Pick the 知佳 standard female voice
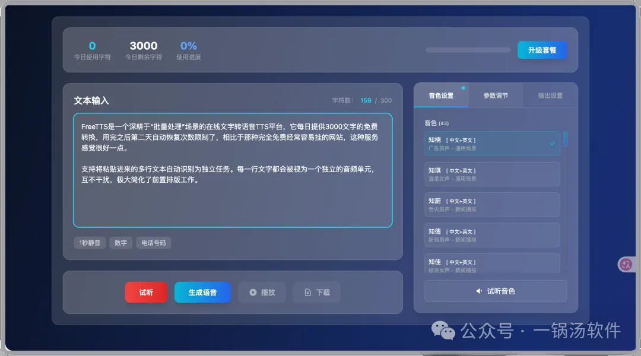This screenshot has width=641, height=356. pos(492,263)
